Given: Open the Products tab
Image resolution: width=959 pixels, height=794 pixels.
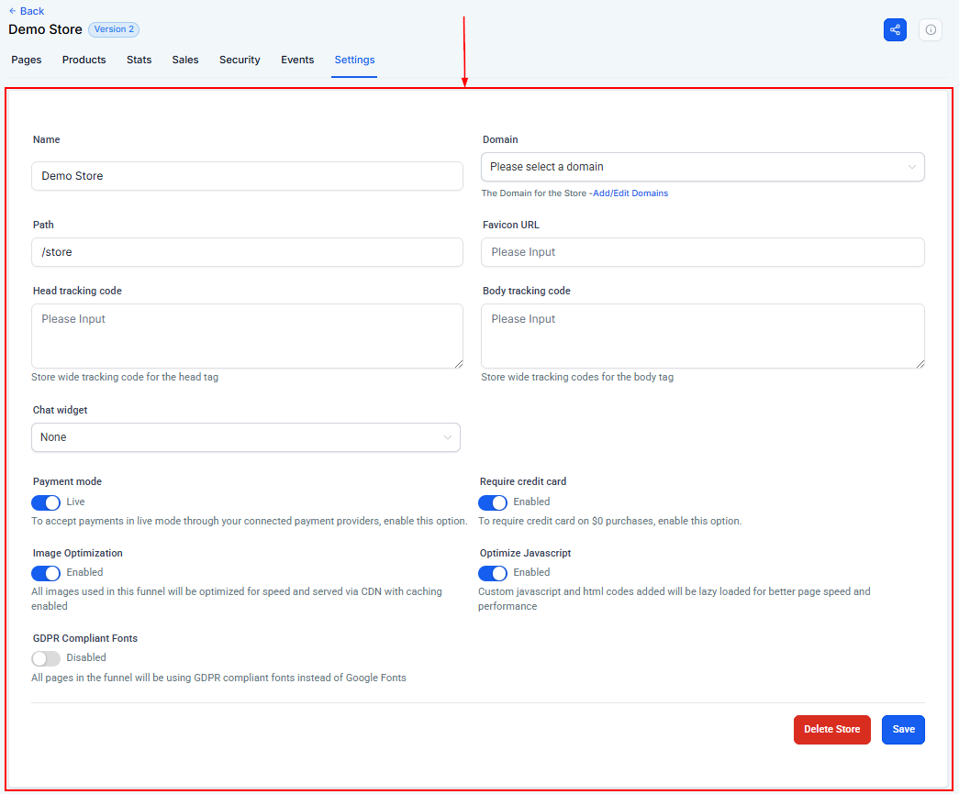Looking at the screenshot, I should pyautogui.click(x=84, y=60).
